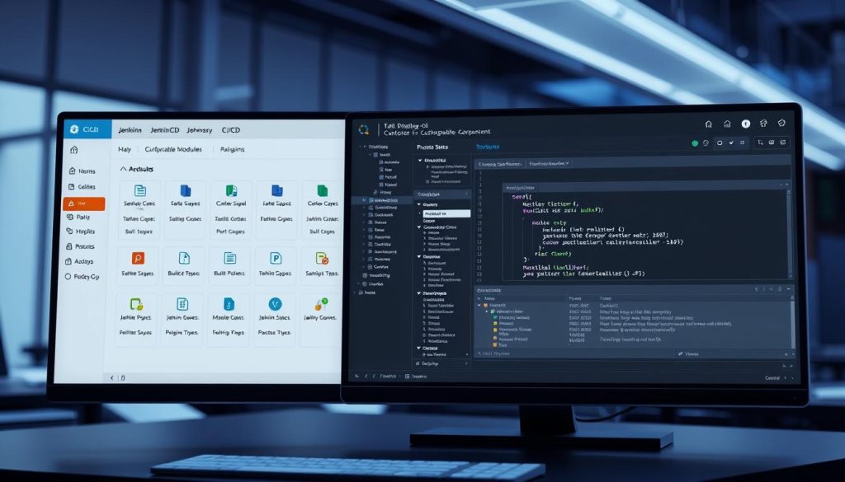Open the CI/CD tab next to Johnsry
Image resolution: width=845 pixels, height=482 pixels.
(231, 130)
